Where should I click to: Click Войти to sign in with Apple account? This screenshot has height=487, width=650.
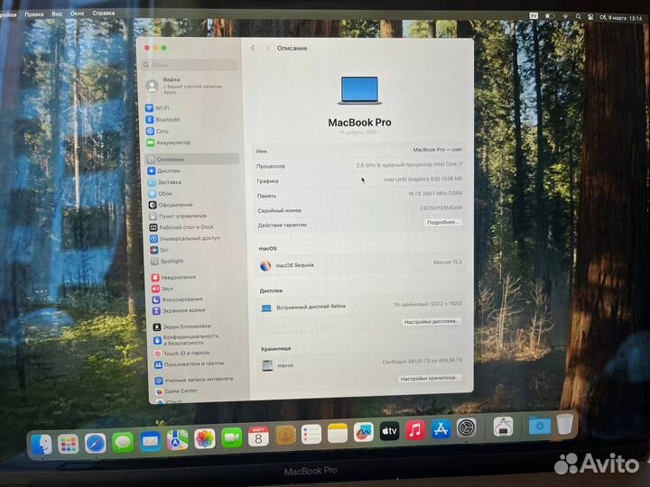pos(184,86)
